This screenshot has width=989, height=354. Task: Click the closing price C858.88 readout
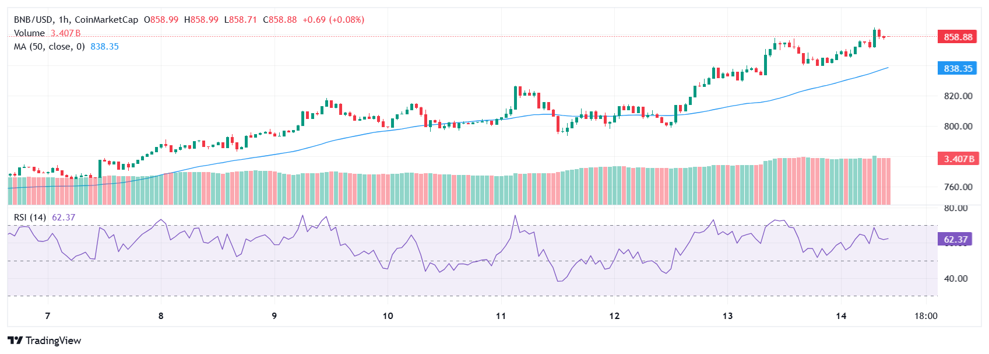(x=280, y=20)
